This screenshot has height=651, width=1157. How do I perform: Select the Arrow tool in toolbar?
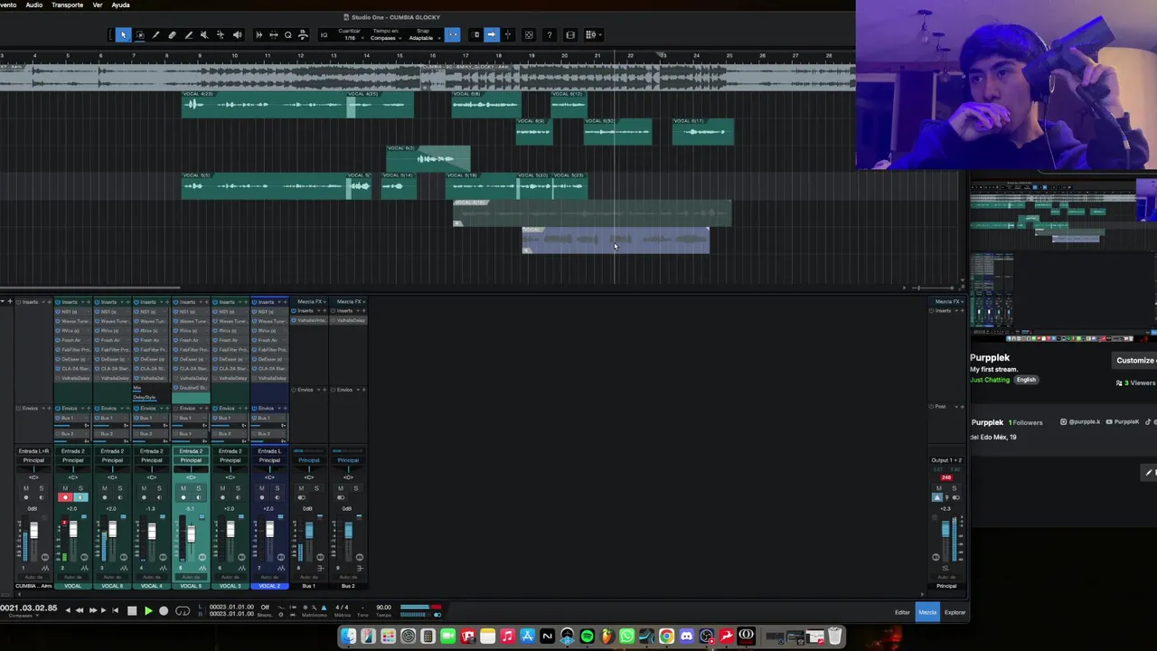pyautogui.click(x=124, y=35)
